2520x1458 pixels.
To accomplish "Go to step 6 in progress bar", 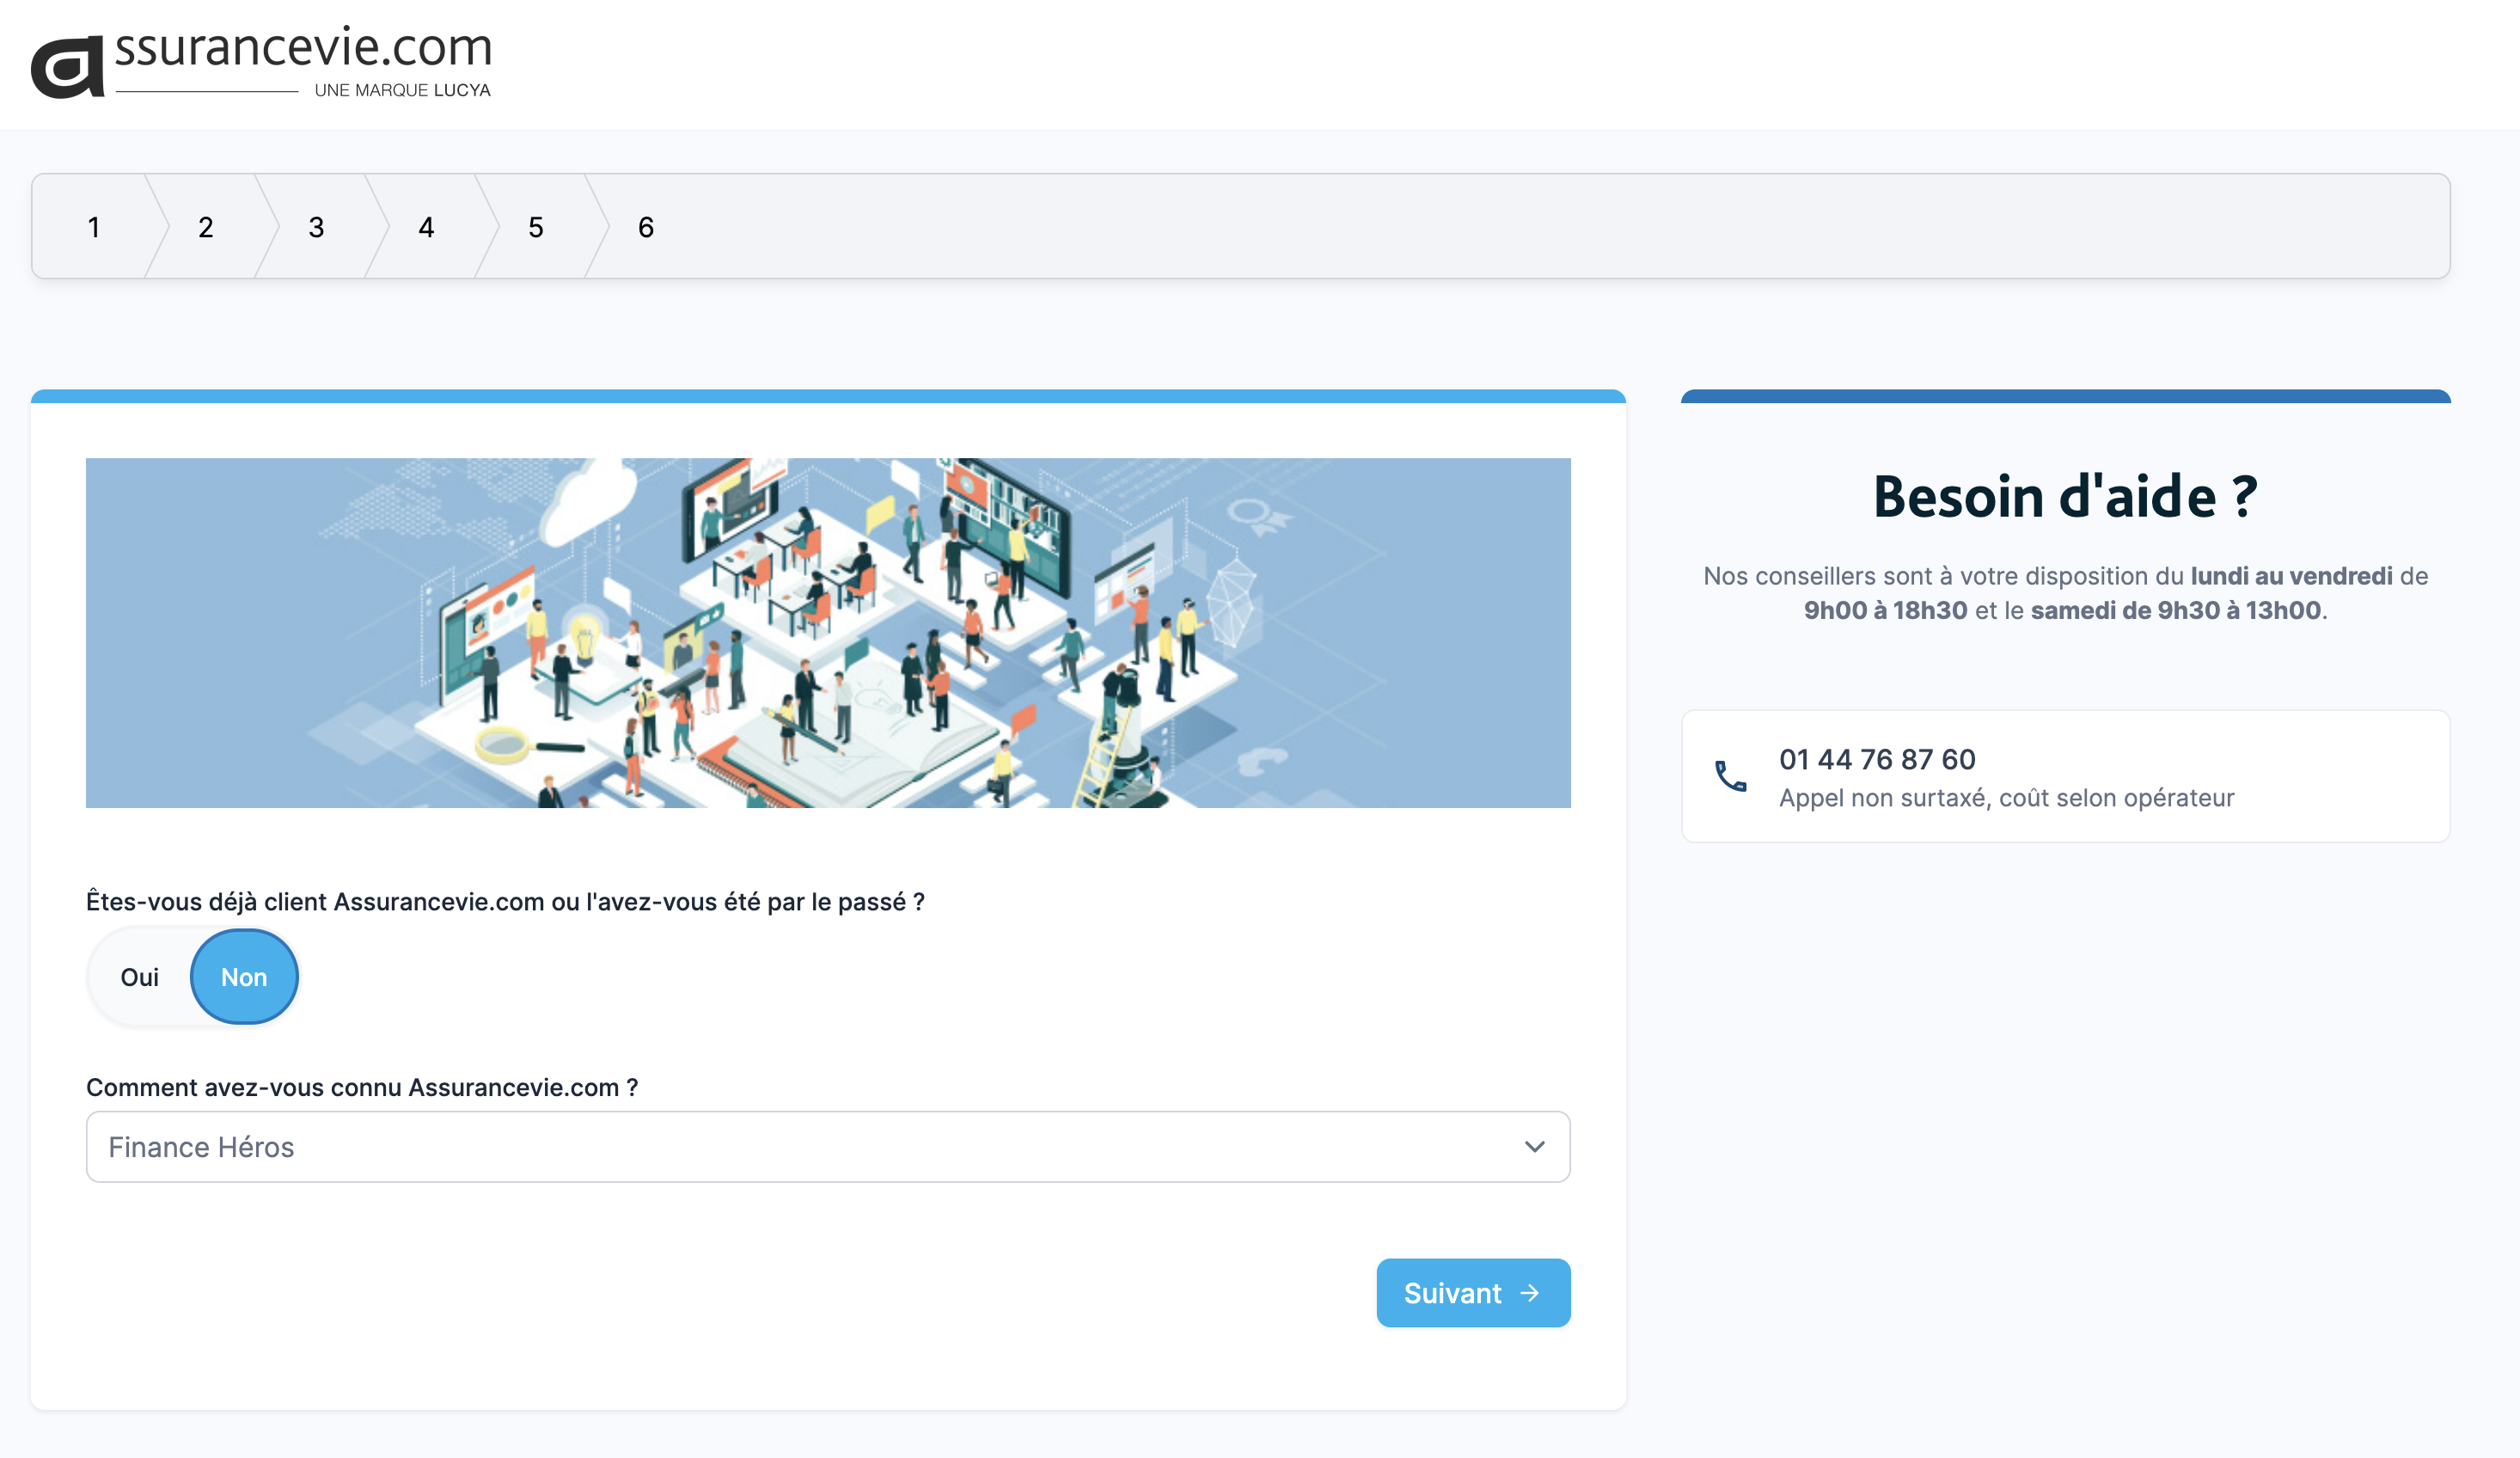I will tap(646, 227).
